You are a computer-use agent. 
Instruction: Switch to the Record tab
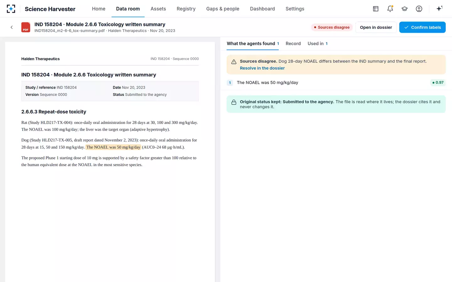point(293,44)
